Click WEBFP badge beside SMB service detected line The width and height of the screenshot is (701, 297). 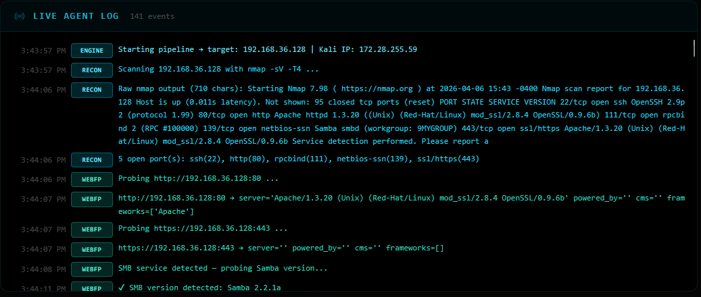91,269
